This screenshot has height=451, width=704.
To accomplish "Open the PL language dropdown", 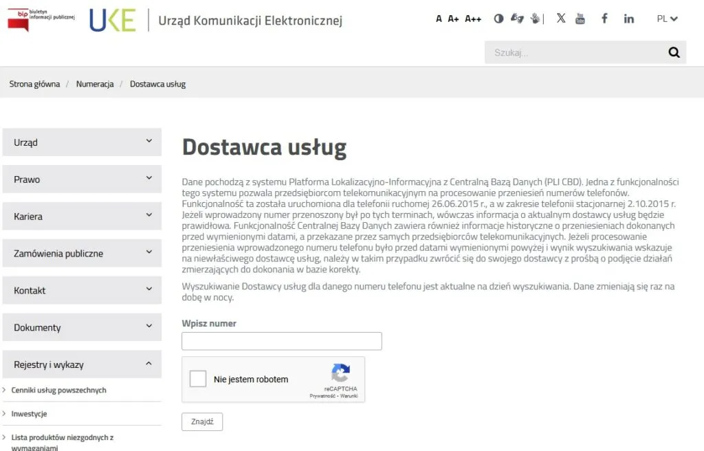I will click(x=667, y=19).
